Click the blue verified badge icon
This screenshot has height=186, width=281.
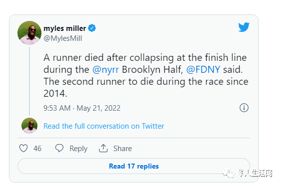[92, 28]
